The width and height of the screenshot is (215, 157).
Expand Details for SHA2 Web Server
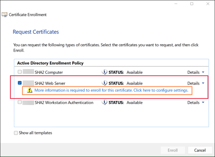point(196,83)
